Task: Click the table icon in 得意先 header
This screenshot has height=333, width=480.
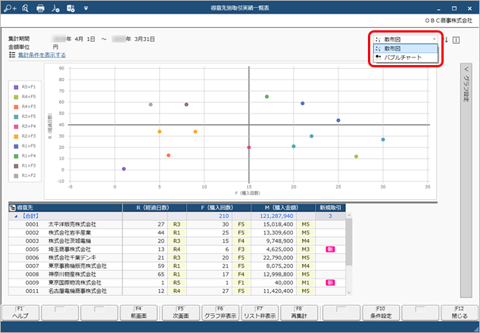Action: (x=12, y=208)
